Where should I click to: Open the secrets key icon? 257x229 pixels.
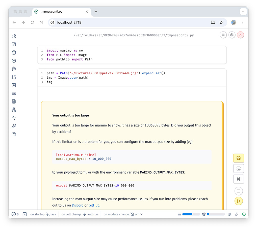(x=14, y=126)
